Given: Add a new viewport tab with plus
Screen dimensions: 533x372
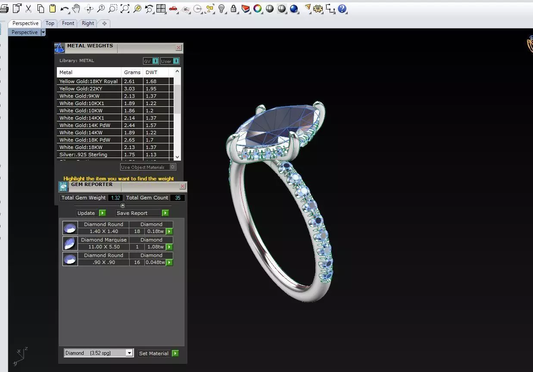Looking at the screenshot, I should point(104,23).
